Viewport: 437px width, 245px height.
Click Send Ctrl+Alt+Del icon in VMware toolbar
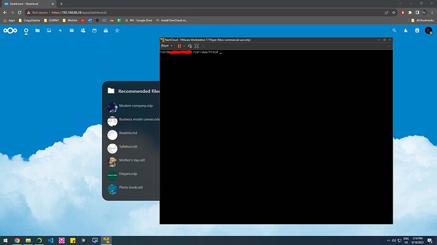[190, 46]
